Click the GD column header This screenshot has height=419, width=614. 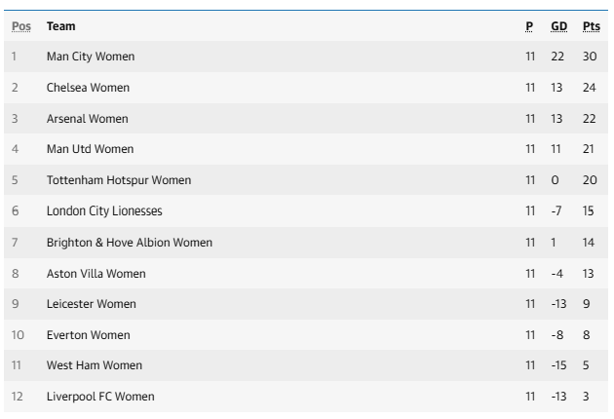[558, 25]
